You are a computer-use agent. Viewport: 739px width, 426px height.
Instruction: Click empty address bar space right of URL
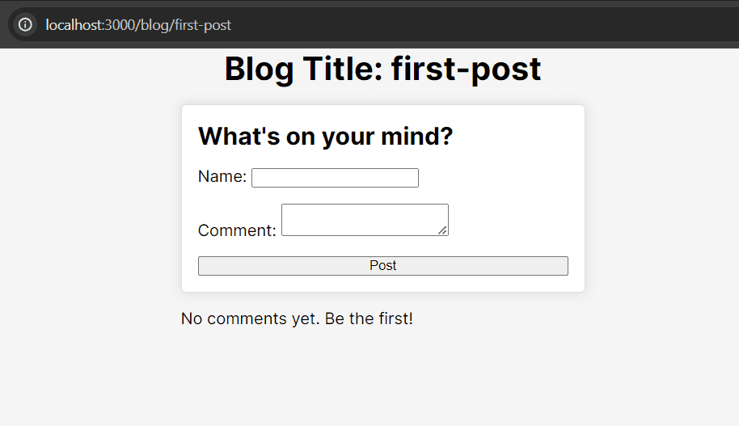485,25
